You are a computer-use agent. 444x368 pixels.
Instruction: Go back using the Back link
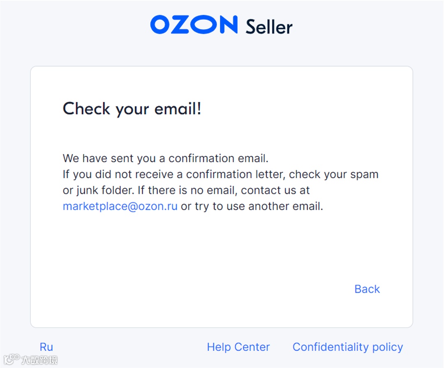coord(367,289)
